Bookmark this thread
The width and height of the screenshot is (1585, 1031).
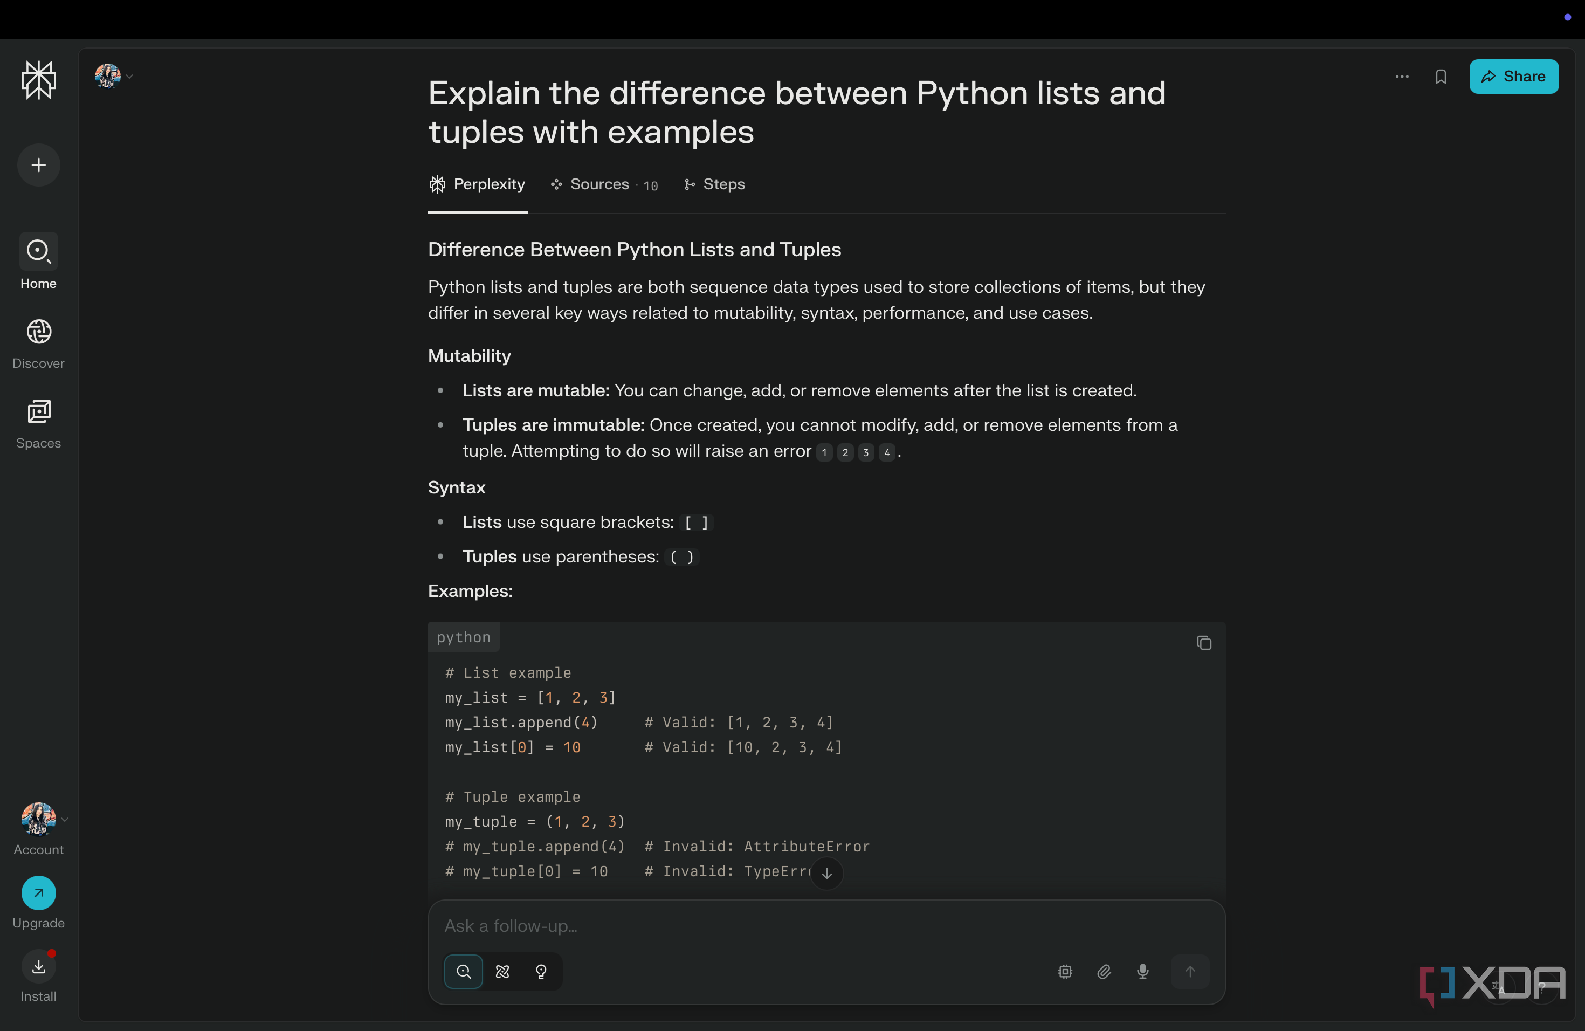point(1441,77)
